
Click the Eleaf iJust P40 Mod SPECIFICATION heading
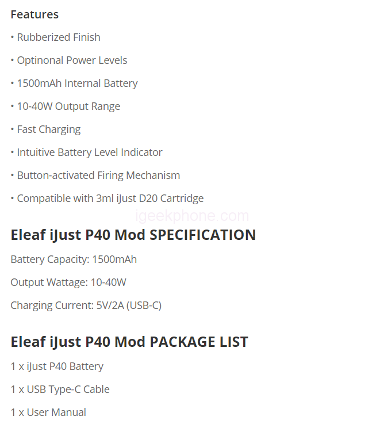pos(133,235)
